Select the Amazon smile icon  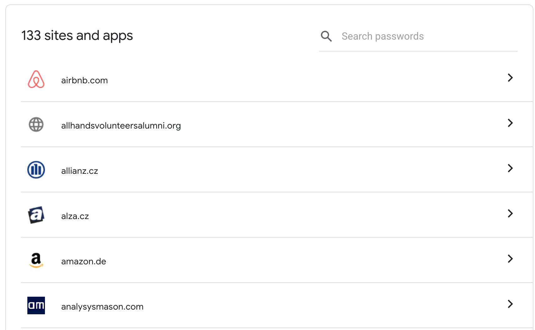tap(36, 260)
